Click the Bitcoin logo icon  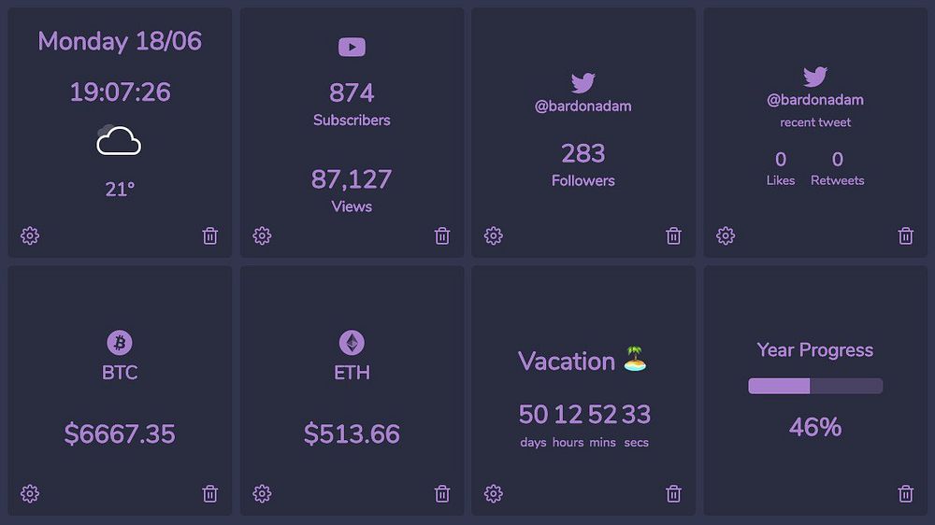pos(120,343)
